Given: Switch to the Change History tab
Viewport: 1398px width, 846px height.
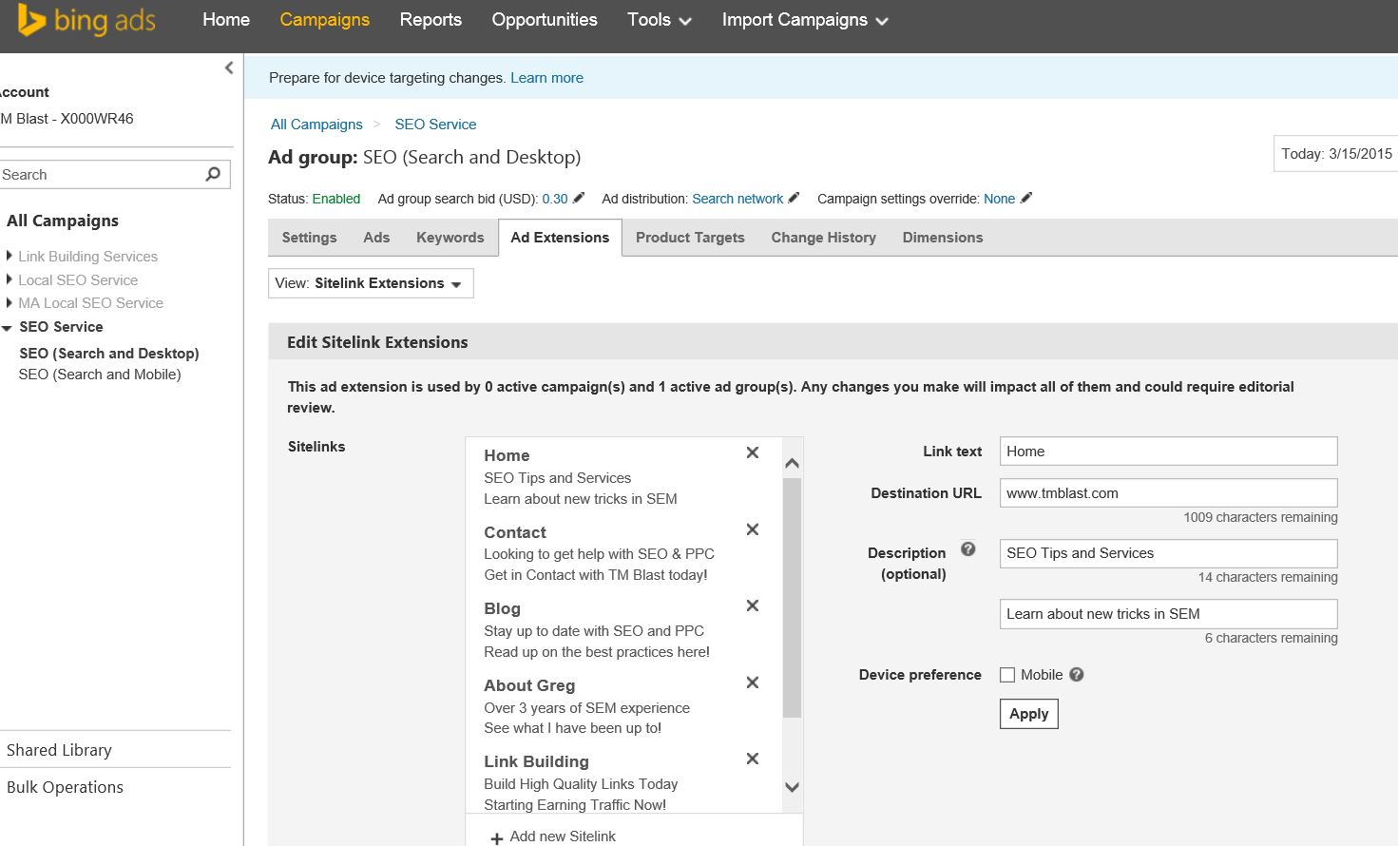Looking at the screenshot, I should 824,238.
